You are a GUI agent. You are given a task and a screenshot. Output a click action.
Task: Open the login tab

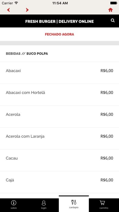[x=43, y=205]
